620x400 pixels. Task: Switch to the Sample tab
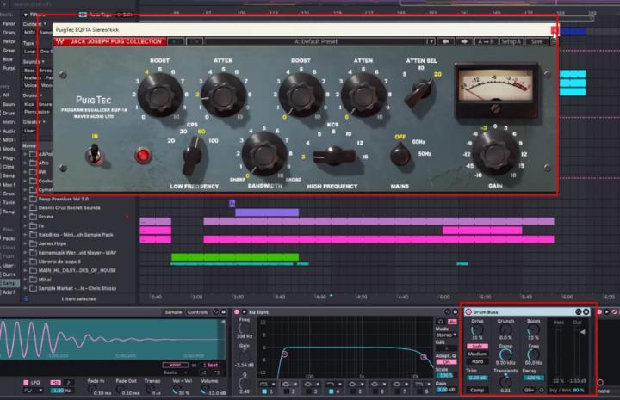[173, 311]
